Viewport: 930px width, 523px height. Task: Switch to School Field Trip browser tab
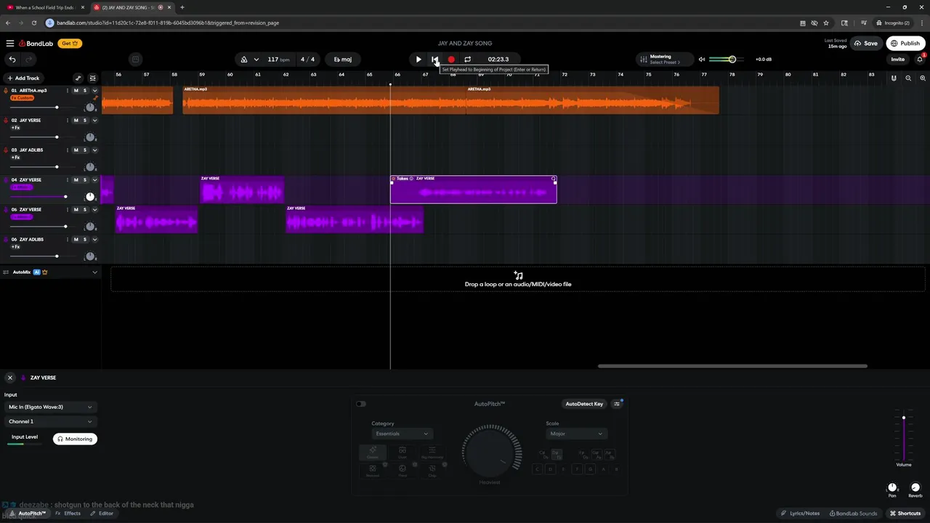point(45,7)
